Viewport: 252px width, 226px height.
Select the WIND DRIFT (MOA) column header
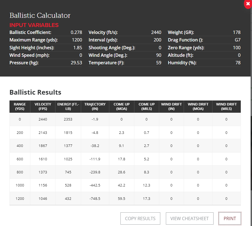(x=198, y=107)
